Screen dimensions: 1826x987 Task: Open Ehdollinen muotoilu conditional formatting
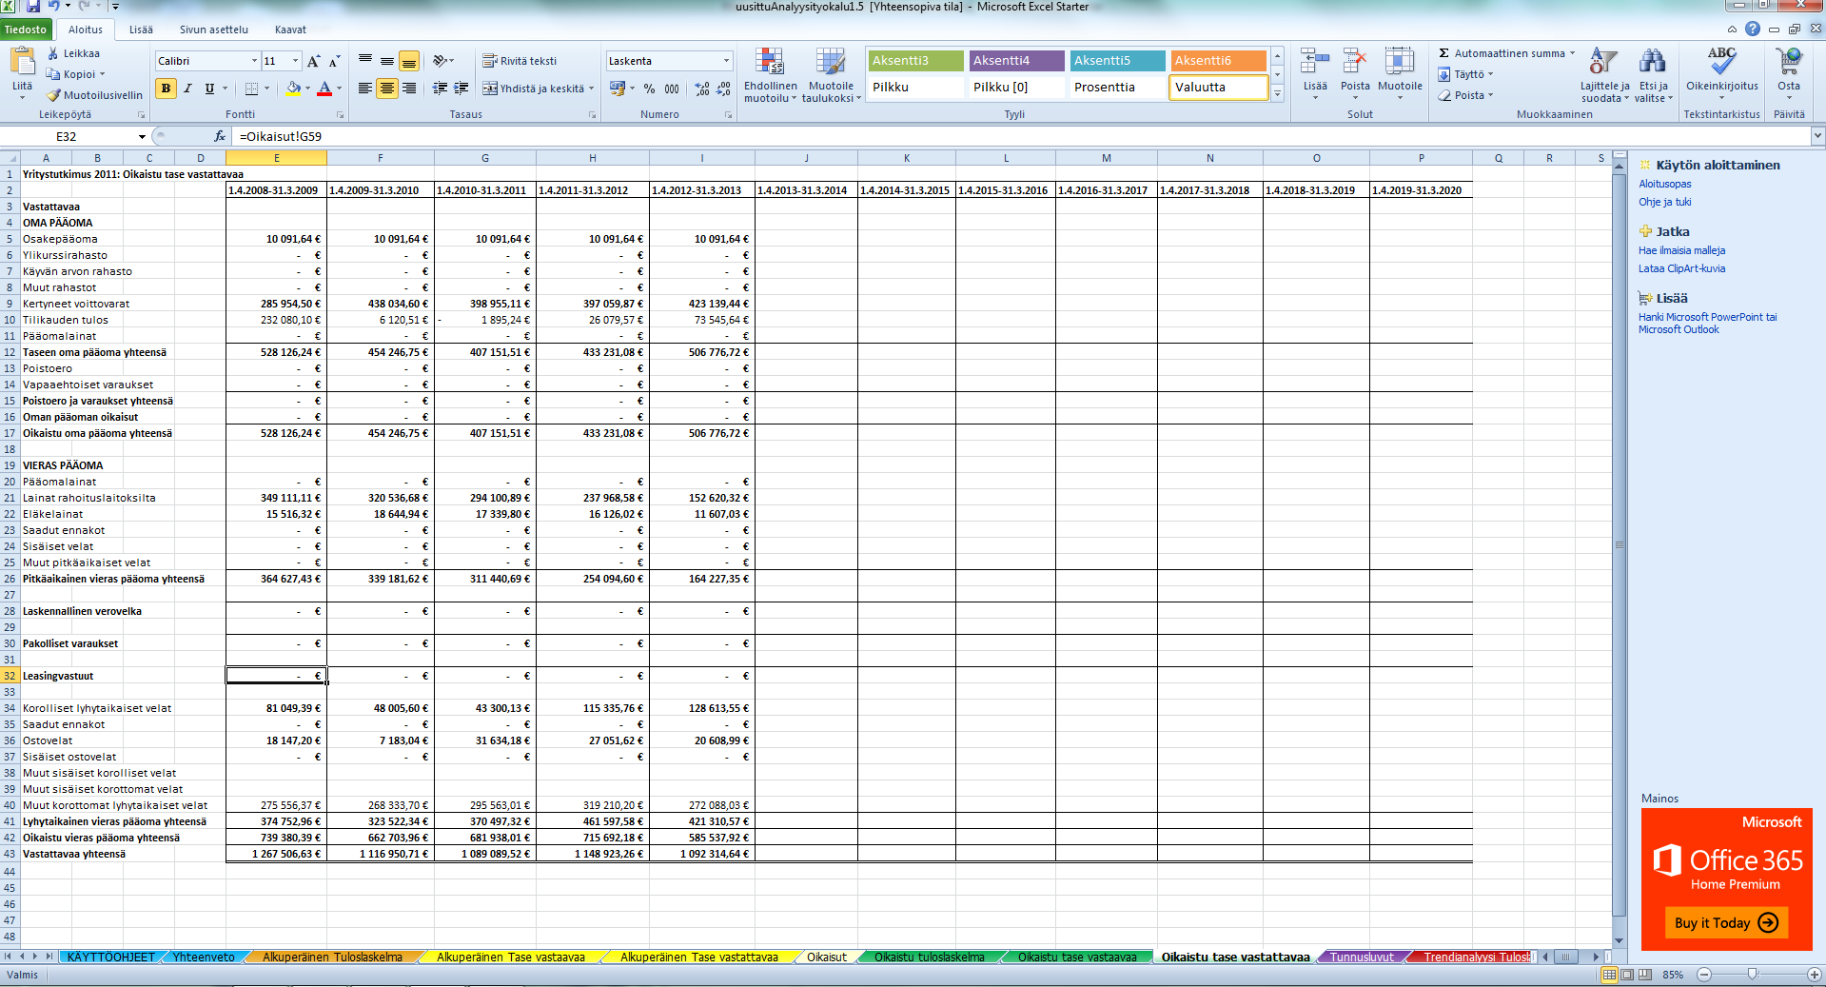click(x=770, y=75)
